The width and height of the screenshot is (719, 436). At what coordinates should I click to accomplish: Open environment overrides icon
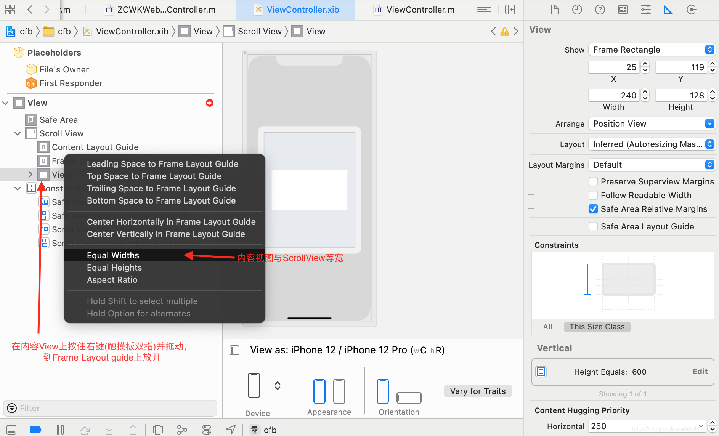[207, 430]
